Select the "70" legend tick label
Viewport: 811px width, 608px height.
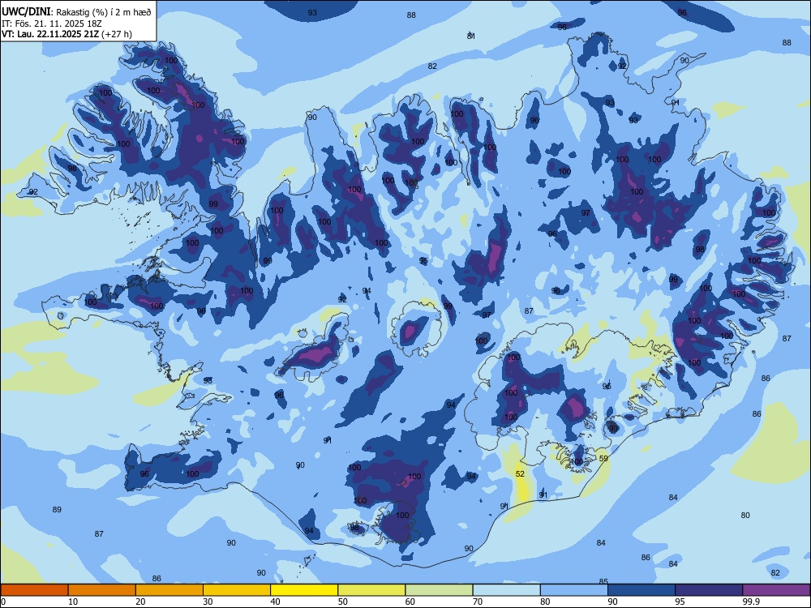(478, 602)
